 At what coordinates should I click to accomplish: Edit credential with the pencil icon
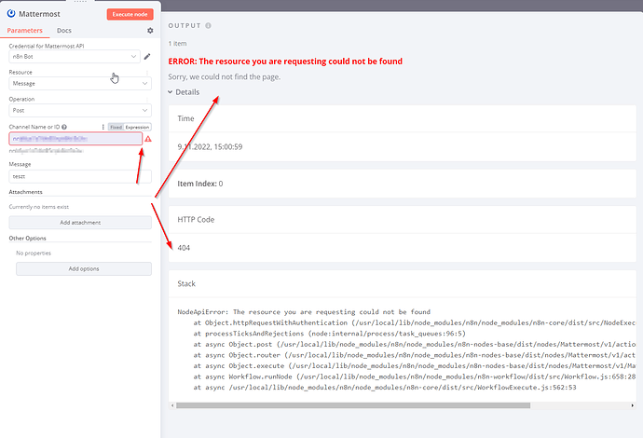147,57
